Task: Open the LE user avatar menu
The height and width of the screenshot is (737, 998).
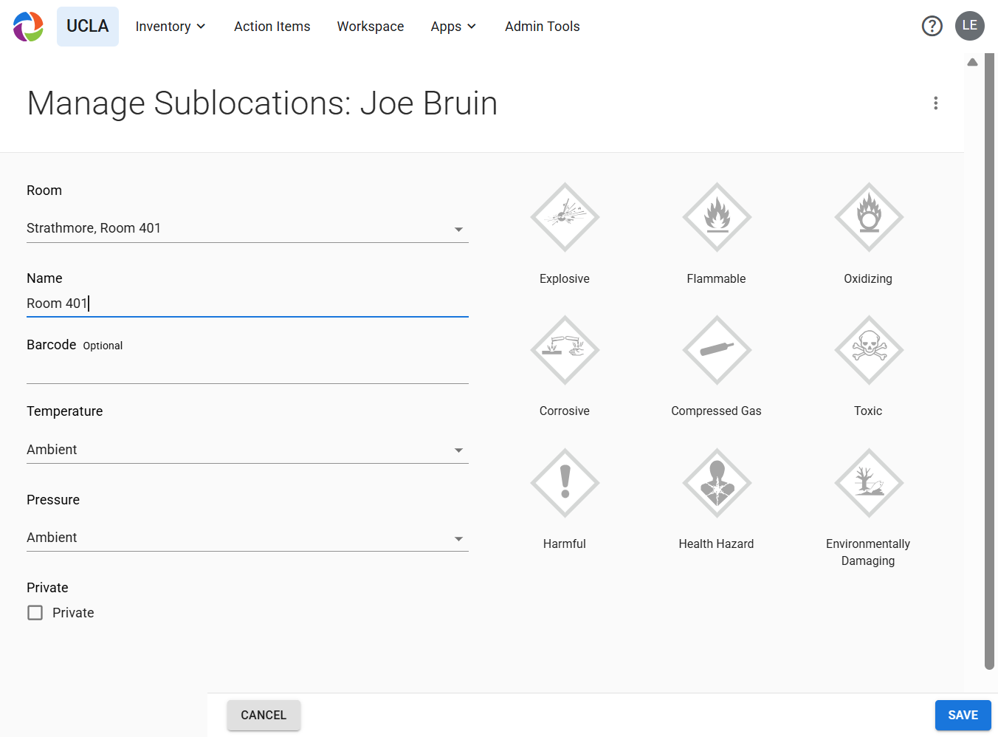Action: point(970,26)
